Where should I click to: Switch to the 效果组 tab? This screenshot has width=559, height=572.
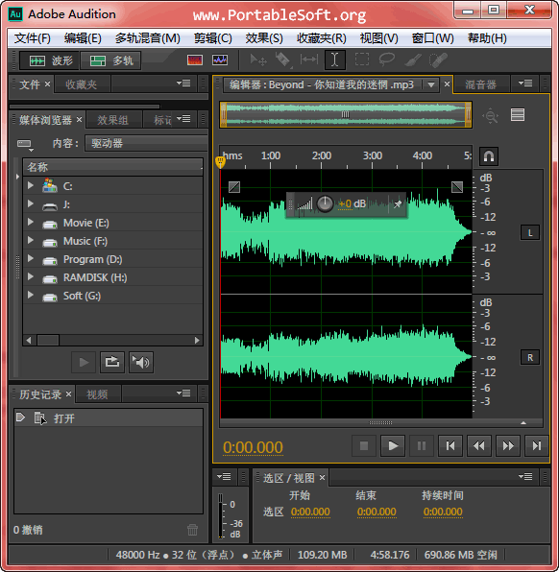pos(112,120)
